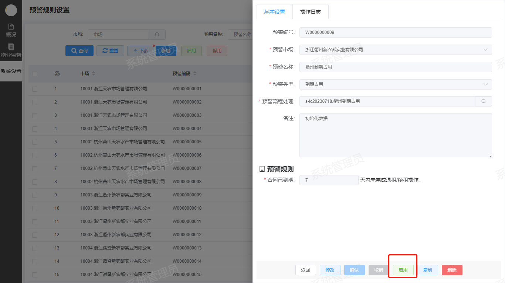Screen dimensions: 505x283
Task: Tick the checkbox for row W0000000006
Action: (35, 155)
